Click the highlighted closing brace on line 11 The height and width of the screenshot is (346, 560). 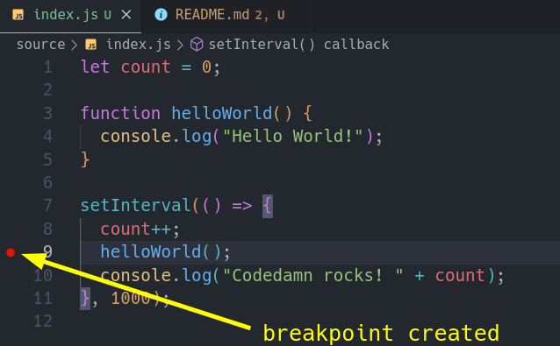(x=85, y=299)
